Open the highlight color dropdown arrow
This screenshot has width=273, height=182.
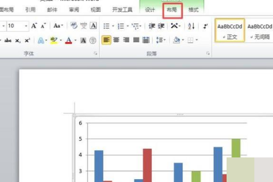tap(61, 40)
